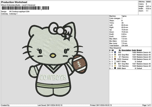Click the Description column header

[x=126, y=50]
